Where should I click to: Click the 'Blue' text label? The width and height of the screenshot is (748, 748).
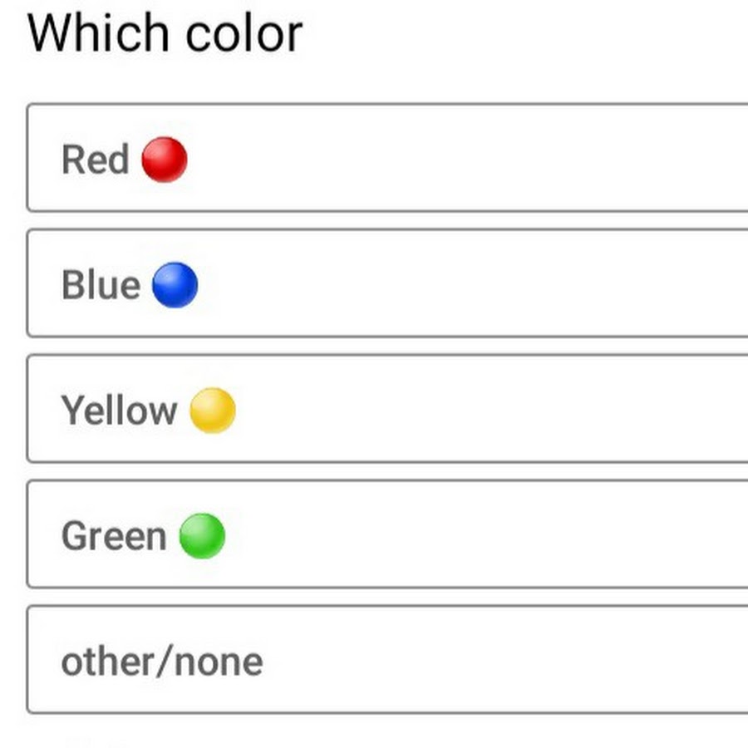click(101, 285)
